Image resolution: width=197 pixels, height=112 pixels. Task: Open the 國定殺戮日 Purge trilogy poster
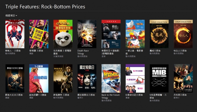(87, 78)
